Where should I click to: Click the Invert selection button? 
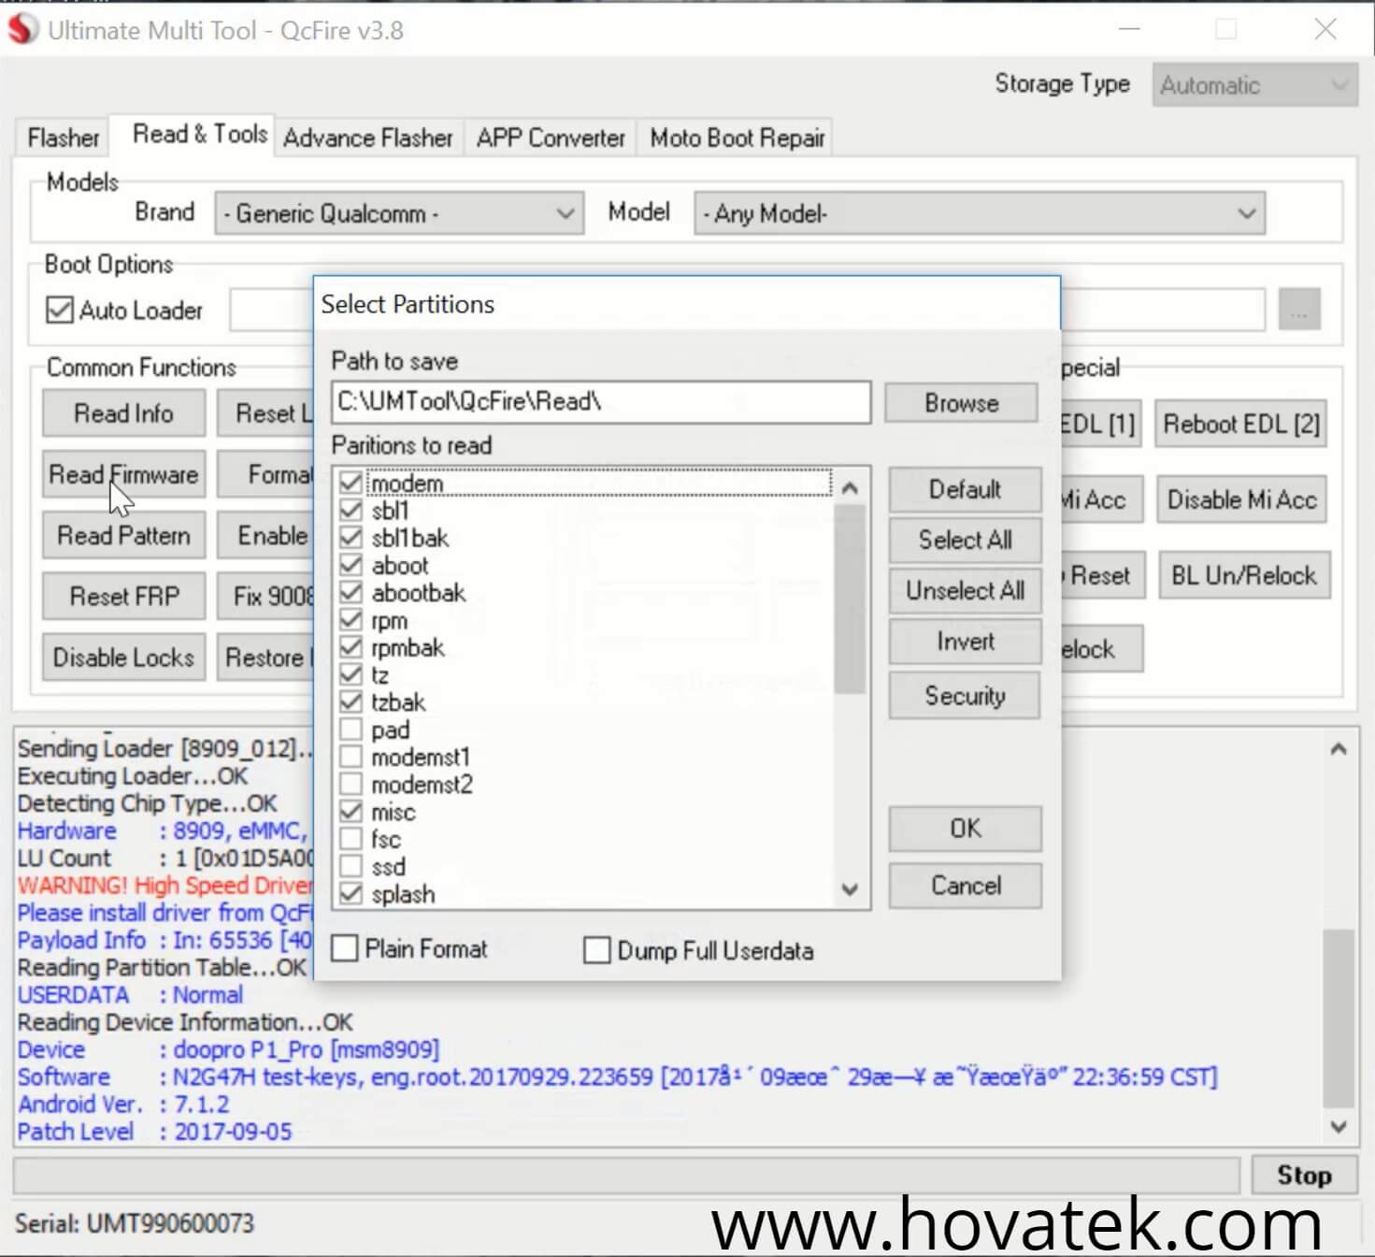click(965, 642)
